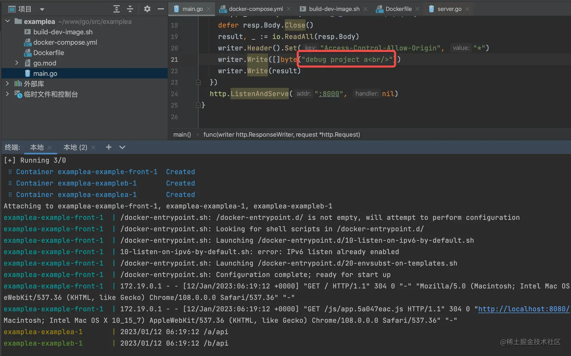Viewport: 571px width, 356px height.
Task: Close the server.go tab
Action: click(x=468, y=9)
